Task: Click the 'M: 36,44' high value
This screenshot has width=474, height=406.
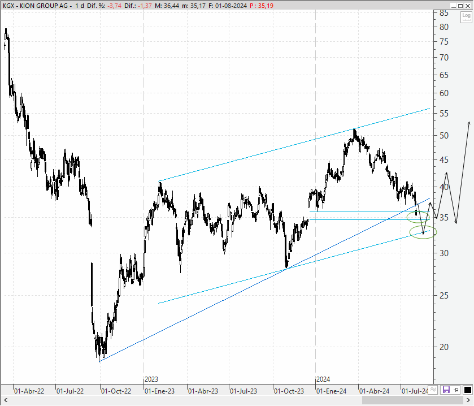Action: [x=167, y=6]
